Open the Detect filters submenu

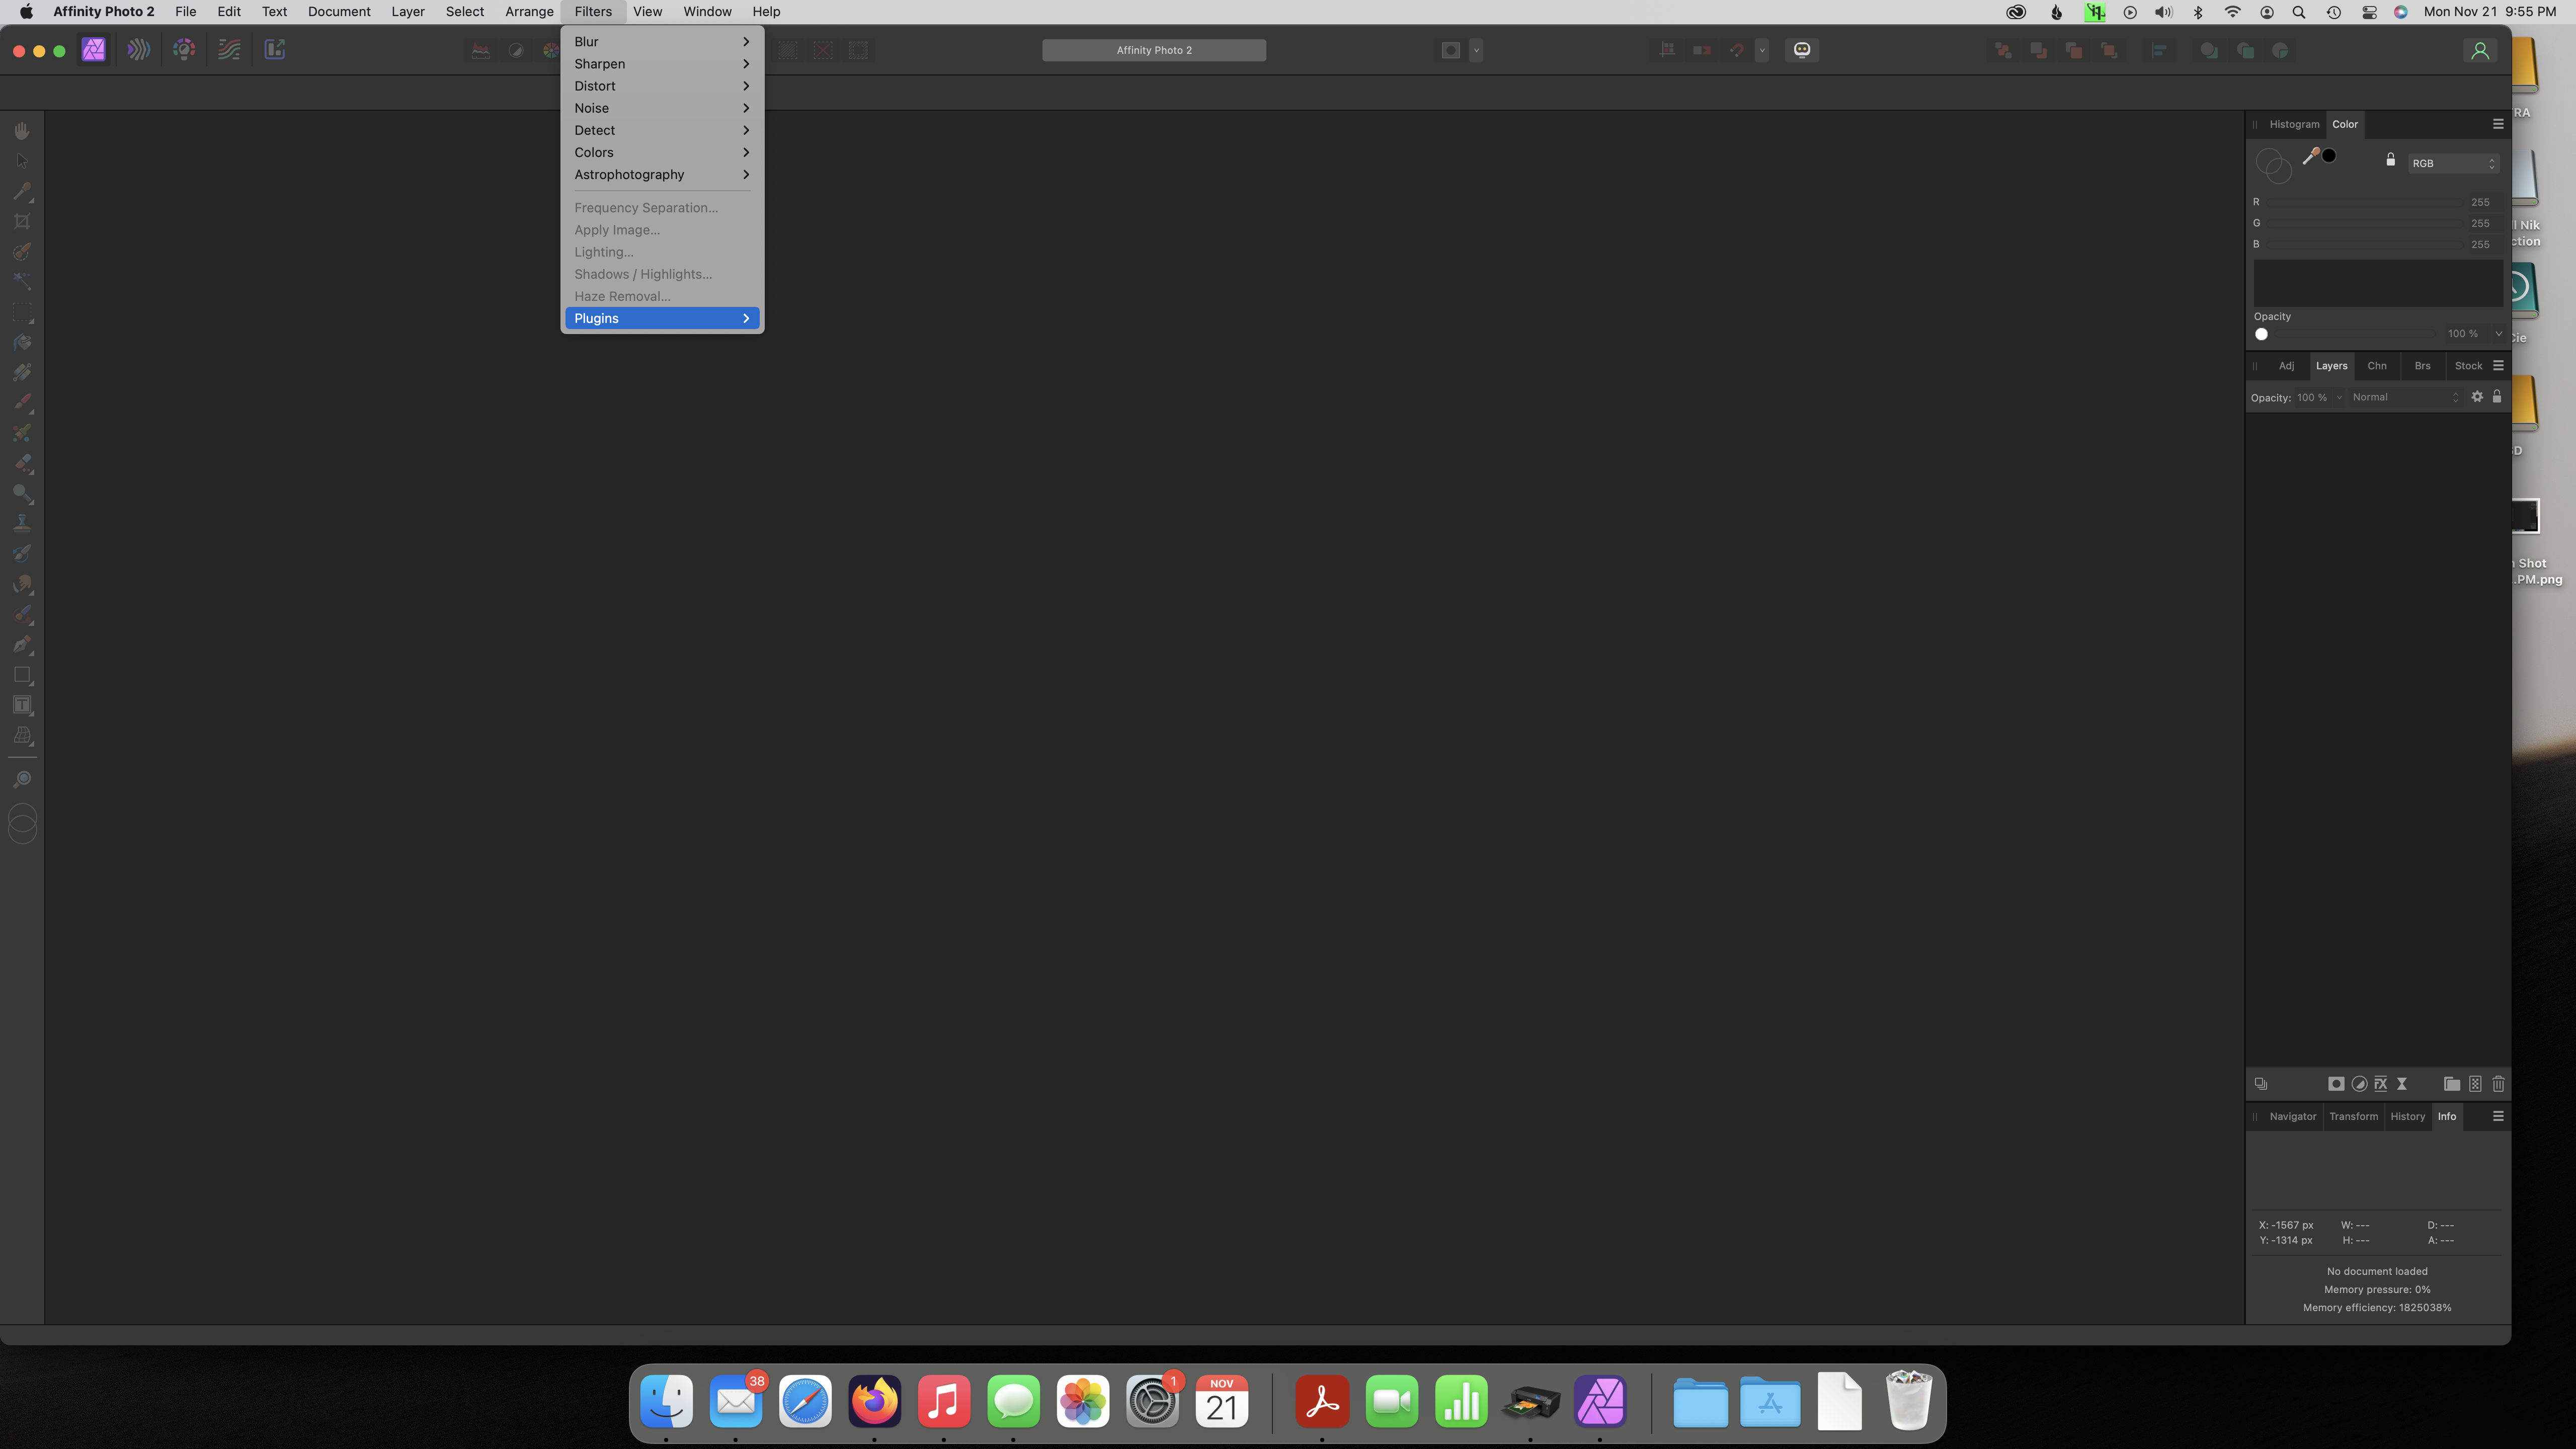(662, 130)
